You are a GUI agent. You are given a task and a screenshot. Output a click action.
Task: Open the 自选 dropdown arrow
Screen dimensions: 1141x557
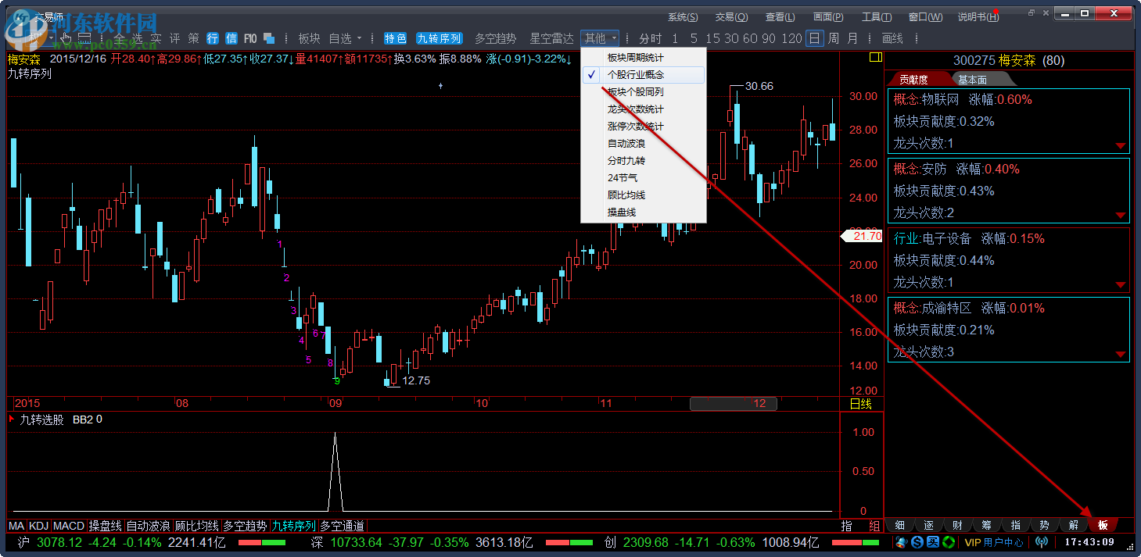point(359,38)
